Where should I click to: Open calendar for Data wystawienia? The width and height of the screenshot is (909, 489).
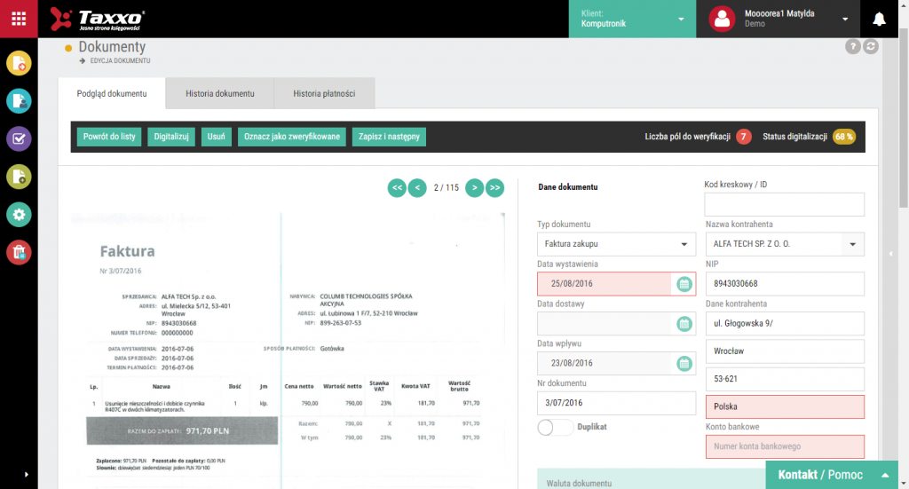(684, 284)
